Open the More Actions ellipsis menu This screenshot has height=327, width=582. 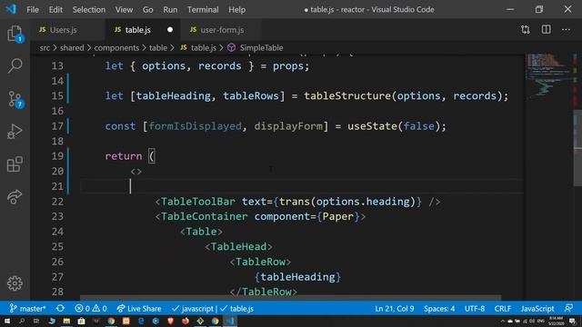[566, 30]
